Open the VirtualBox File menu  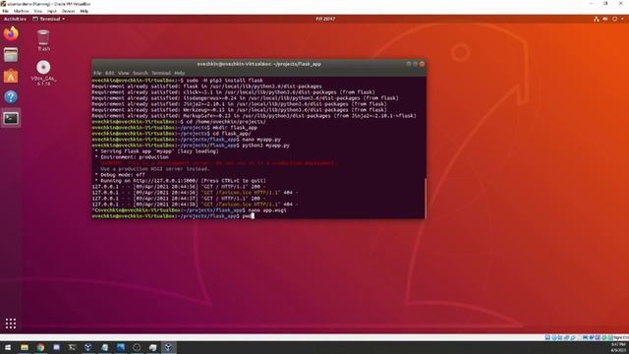tap(5, 11)
